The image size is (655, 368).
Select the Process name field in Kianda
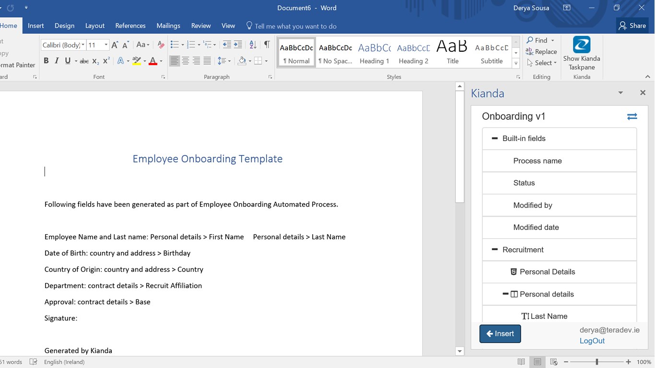coord(560,161)
